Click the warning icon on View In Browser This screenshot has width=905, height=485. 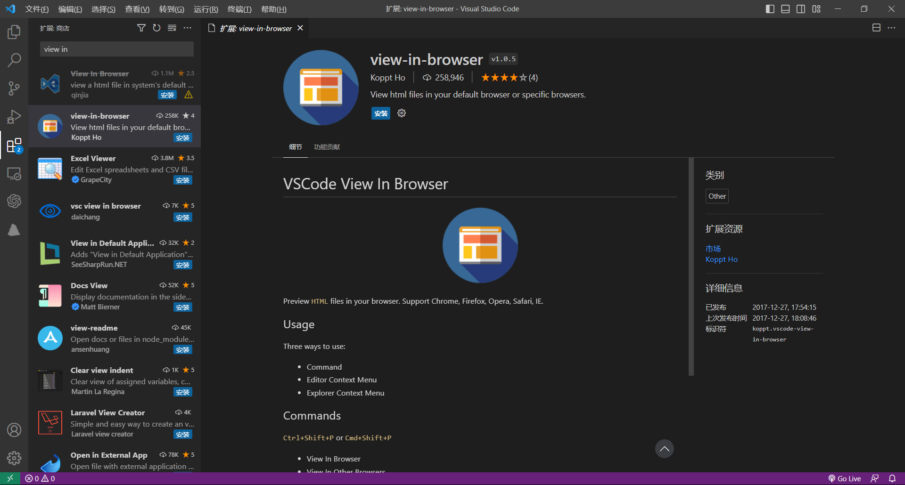point(189,95)
